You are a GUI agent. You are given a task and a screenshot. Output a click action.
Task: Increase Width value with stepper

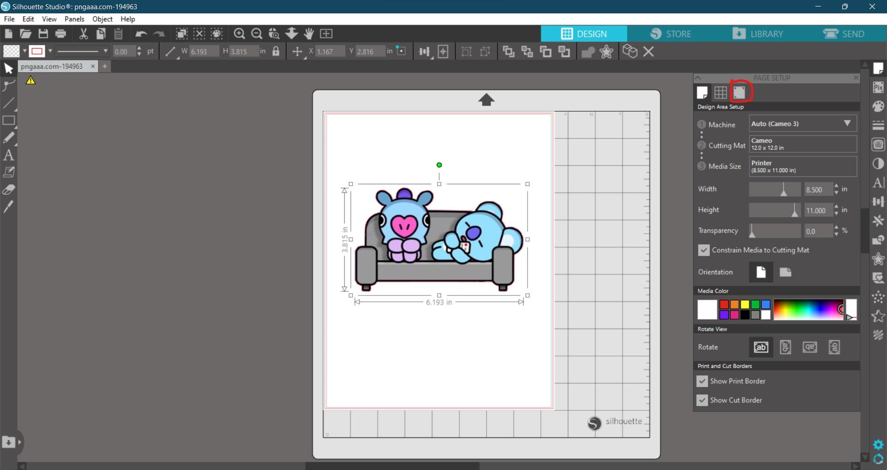[836, 186]
